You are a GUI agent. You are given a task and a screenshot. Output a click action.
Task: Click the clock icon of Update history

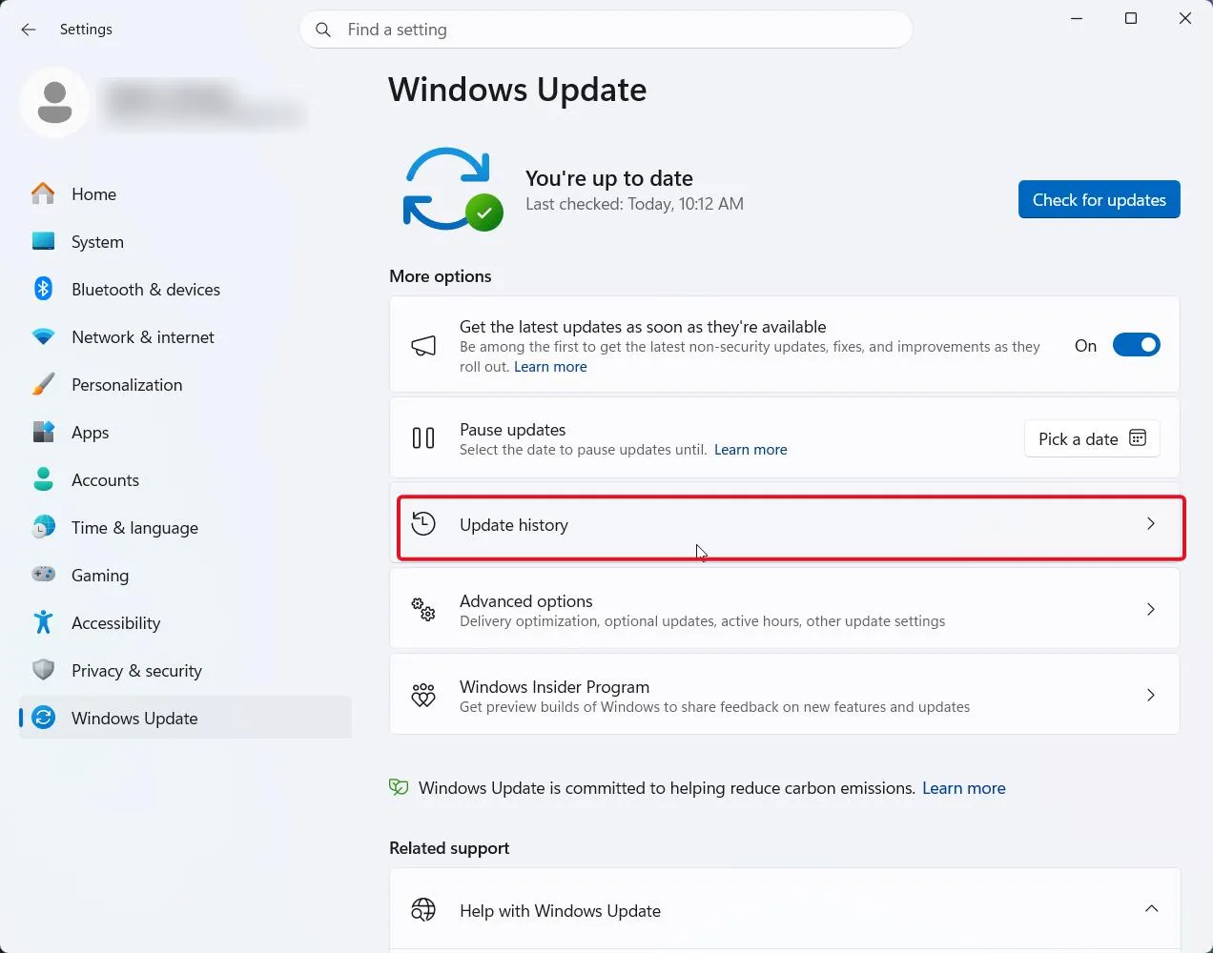pyautogui.click(x=423, y=523)
